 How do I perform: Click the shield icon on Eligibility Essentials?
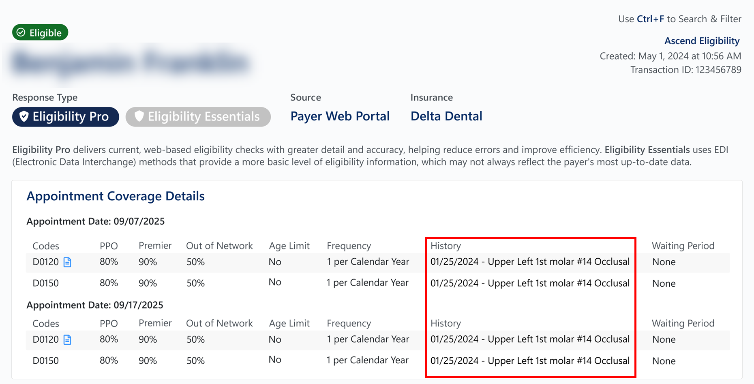[139, 117]
